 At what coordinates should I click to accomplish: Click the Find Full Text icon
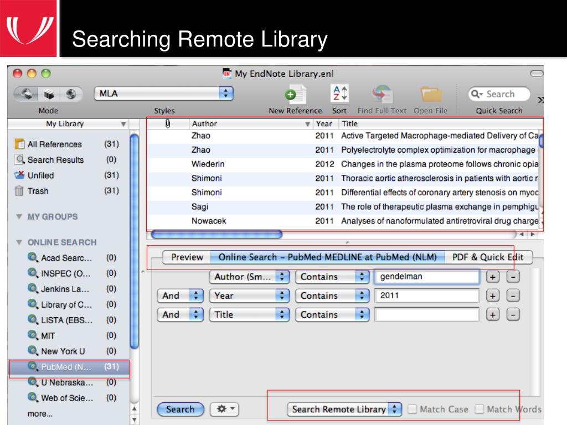(382, 95)
